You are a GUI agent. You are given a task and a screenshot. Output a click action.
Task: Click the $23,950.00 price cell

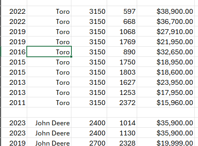click(x=166, y=82)
